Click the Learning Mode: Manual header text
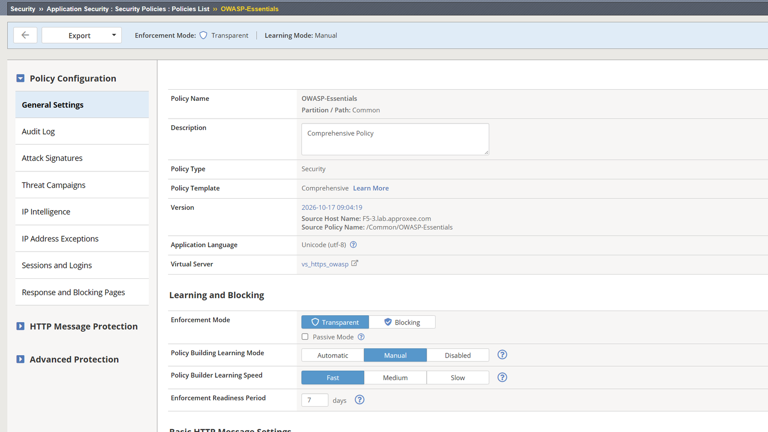The width and height of the screenshot is (768, 432). pos(301,36)
